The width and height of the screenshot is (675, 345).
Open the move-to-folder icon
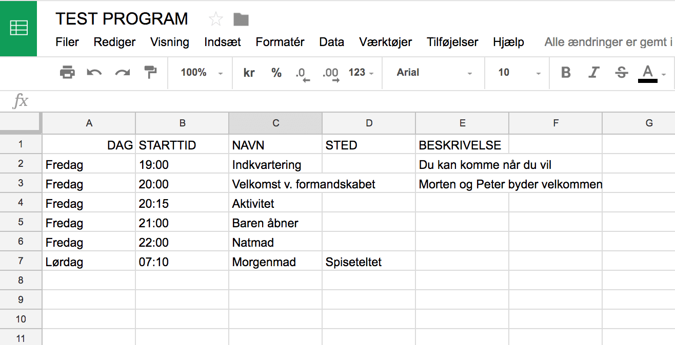coord(241,19)
